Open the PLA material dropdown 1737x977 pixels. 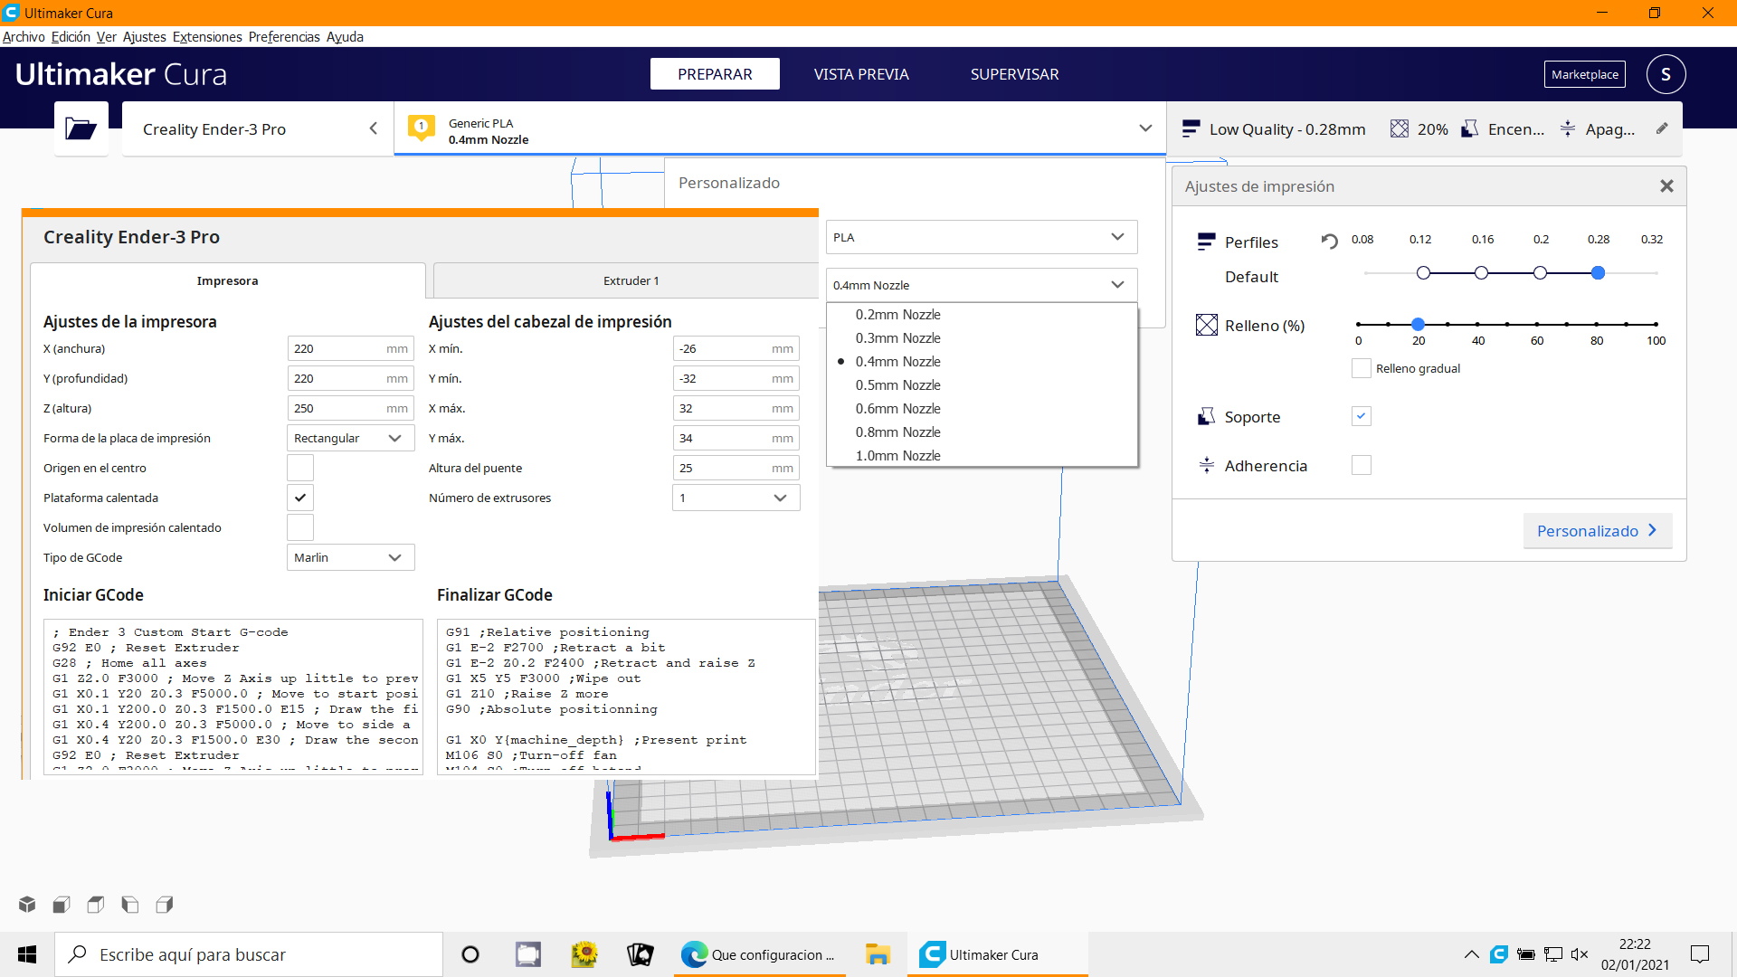pos(981,237)
